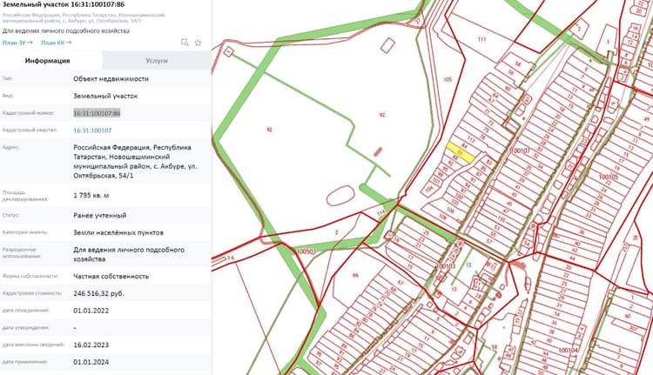Click the parcel title heading at top
The image size is (653, 375).
click(x=64, y=4)
